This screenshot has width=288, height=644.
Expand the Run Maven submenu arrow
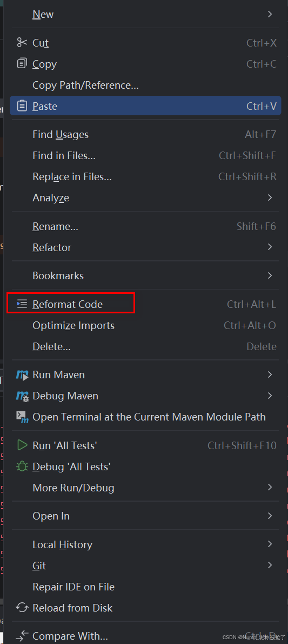click(270, 374)
